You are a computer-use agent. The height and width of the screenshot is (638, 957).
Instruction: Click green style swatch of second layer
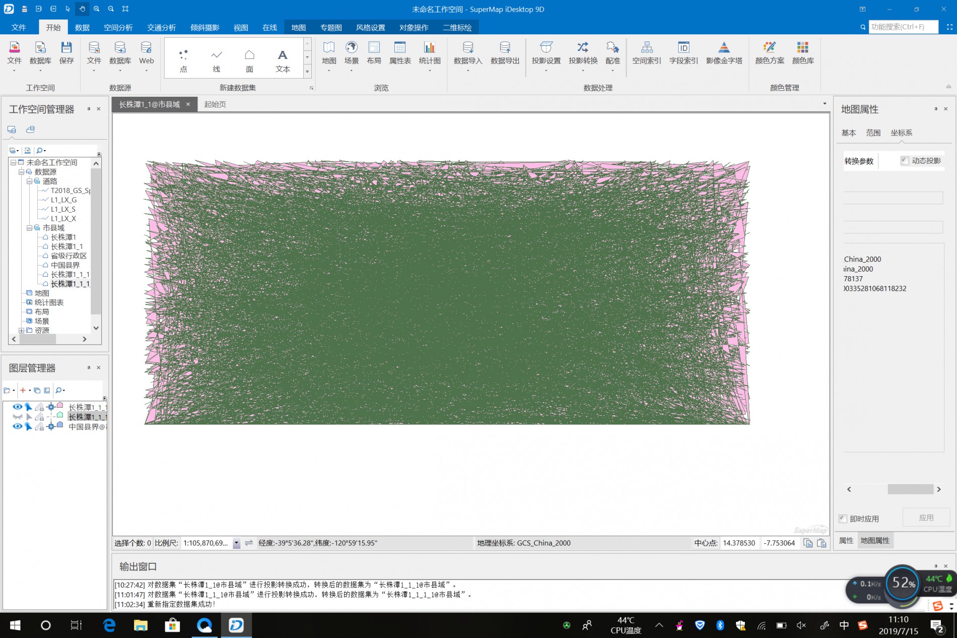[x=60, y=415]
